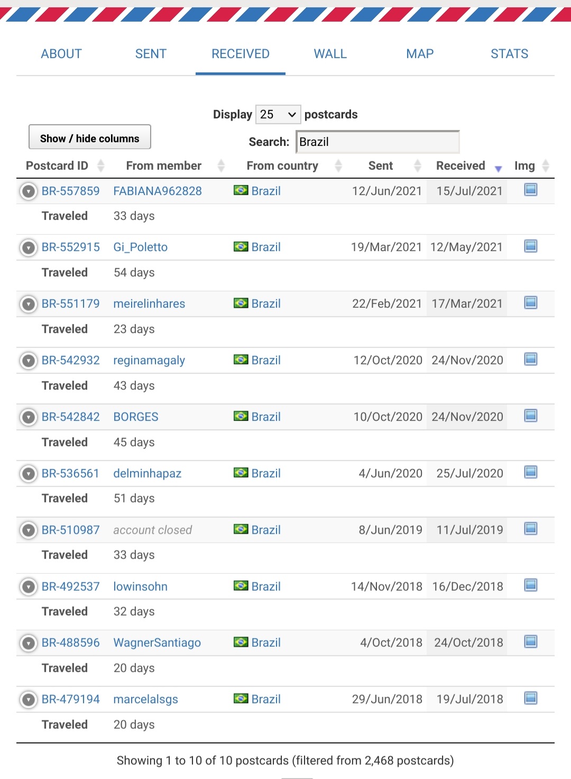Focus the Search field containing Brazil
This screenshot has height=779, width=571.
point(377,142)
